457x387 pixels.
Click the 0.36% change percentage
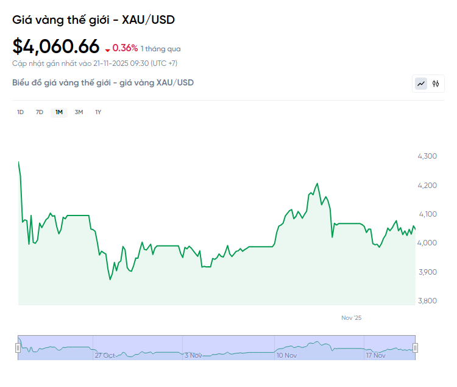tap(125, 48)
